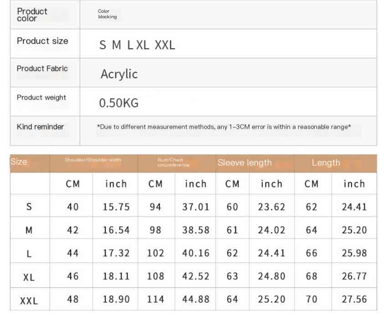Click the measurement error reminder note
388x317 pixels.
[224, 127]
